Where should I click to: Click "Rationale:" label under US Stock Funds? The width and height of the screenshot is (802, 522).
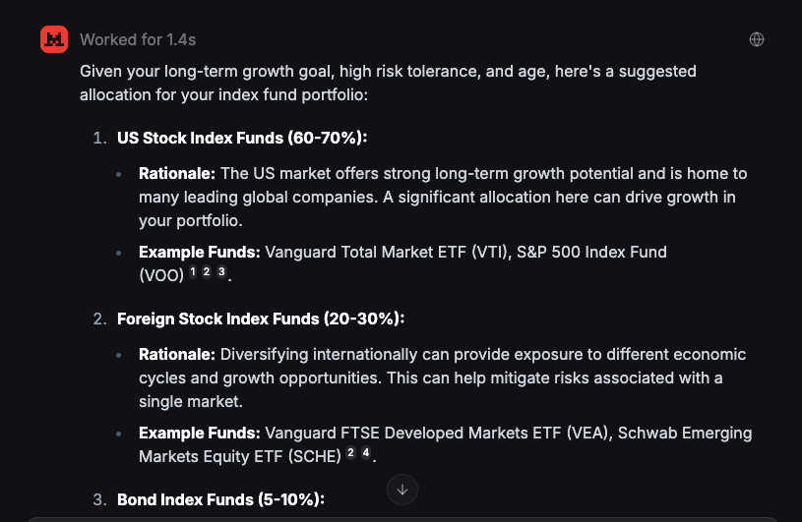[x=177, y=173]
